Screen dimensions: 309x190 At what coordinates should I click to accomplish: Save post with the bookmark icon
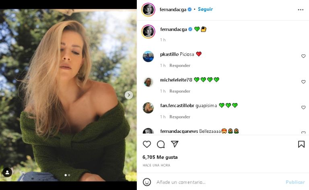click(301, 144)
